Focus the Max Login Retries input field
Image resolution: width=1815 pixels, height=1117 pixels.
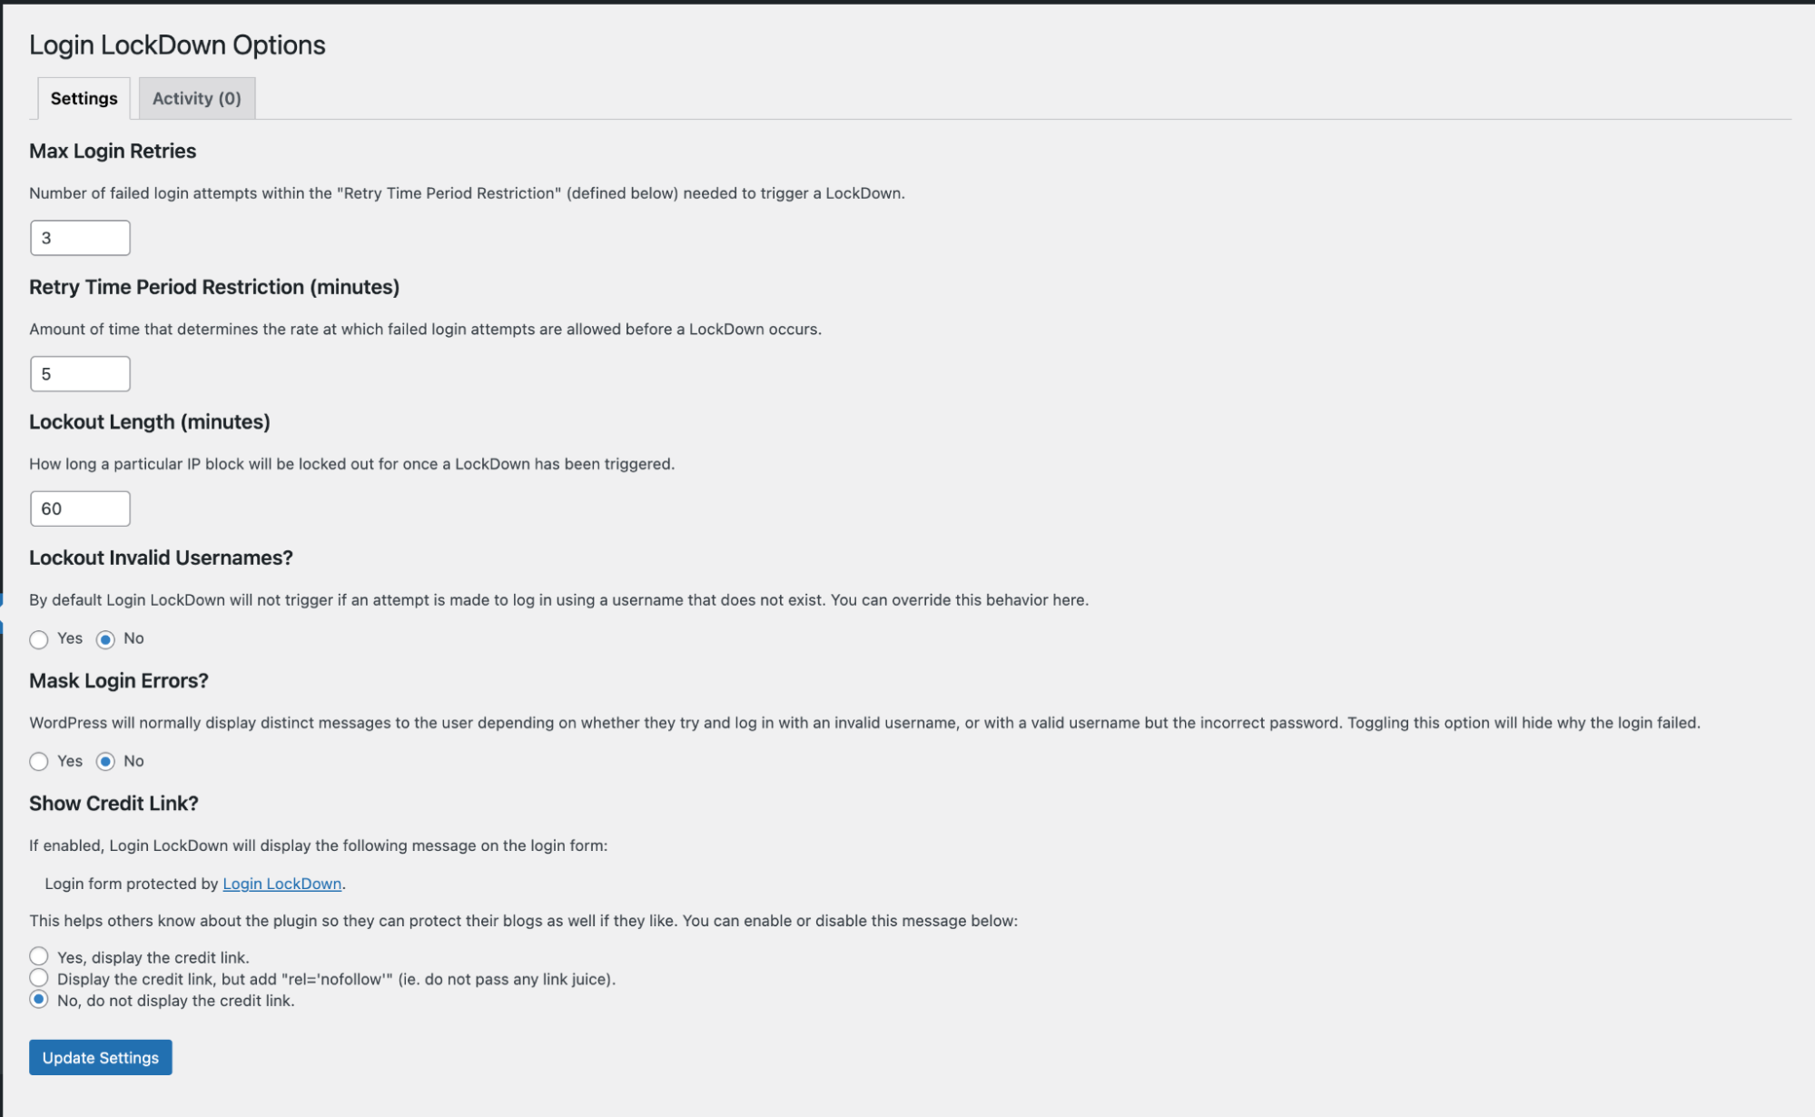point(80,238)
